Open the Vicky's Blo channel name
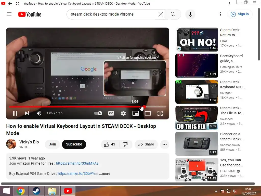Viewport: 261px width, 196px height. click(x=29, y=142)
